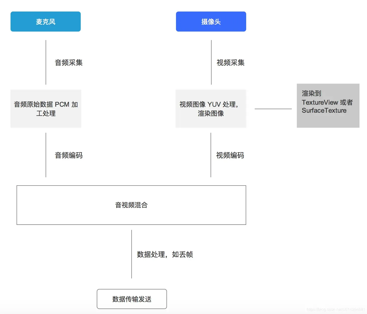The width and height of the screenshot is (367, 314).
Task: Click the 视频编码 label
Action: coord(230,155)
